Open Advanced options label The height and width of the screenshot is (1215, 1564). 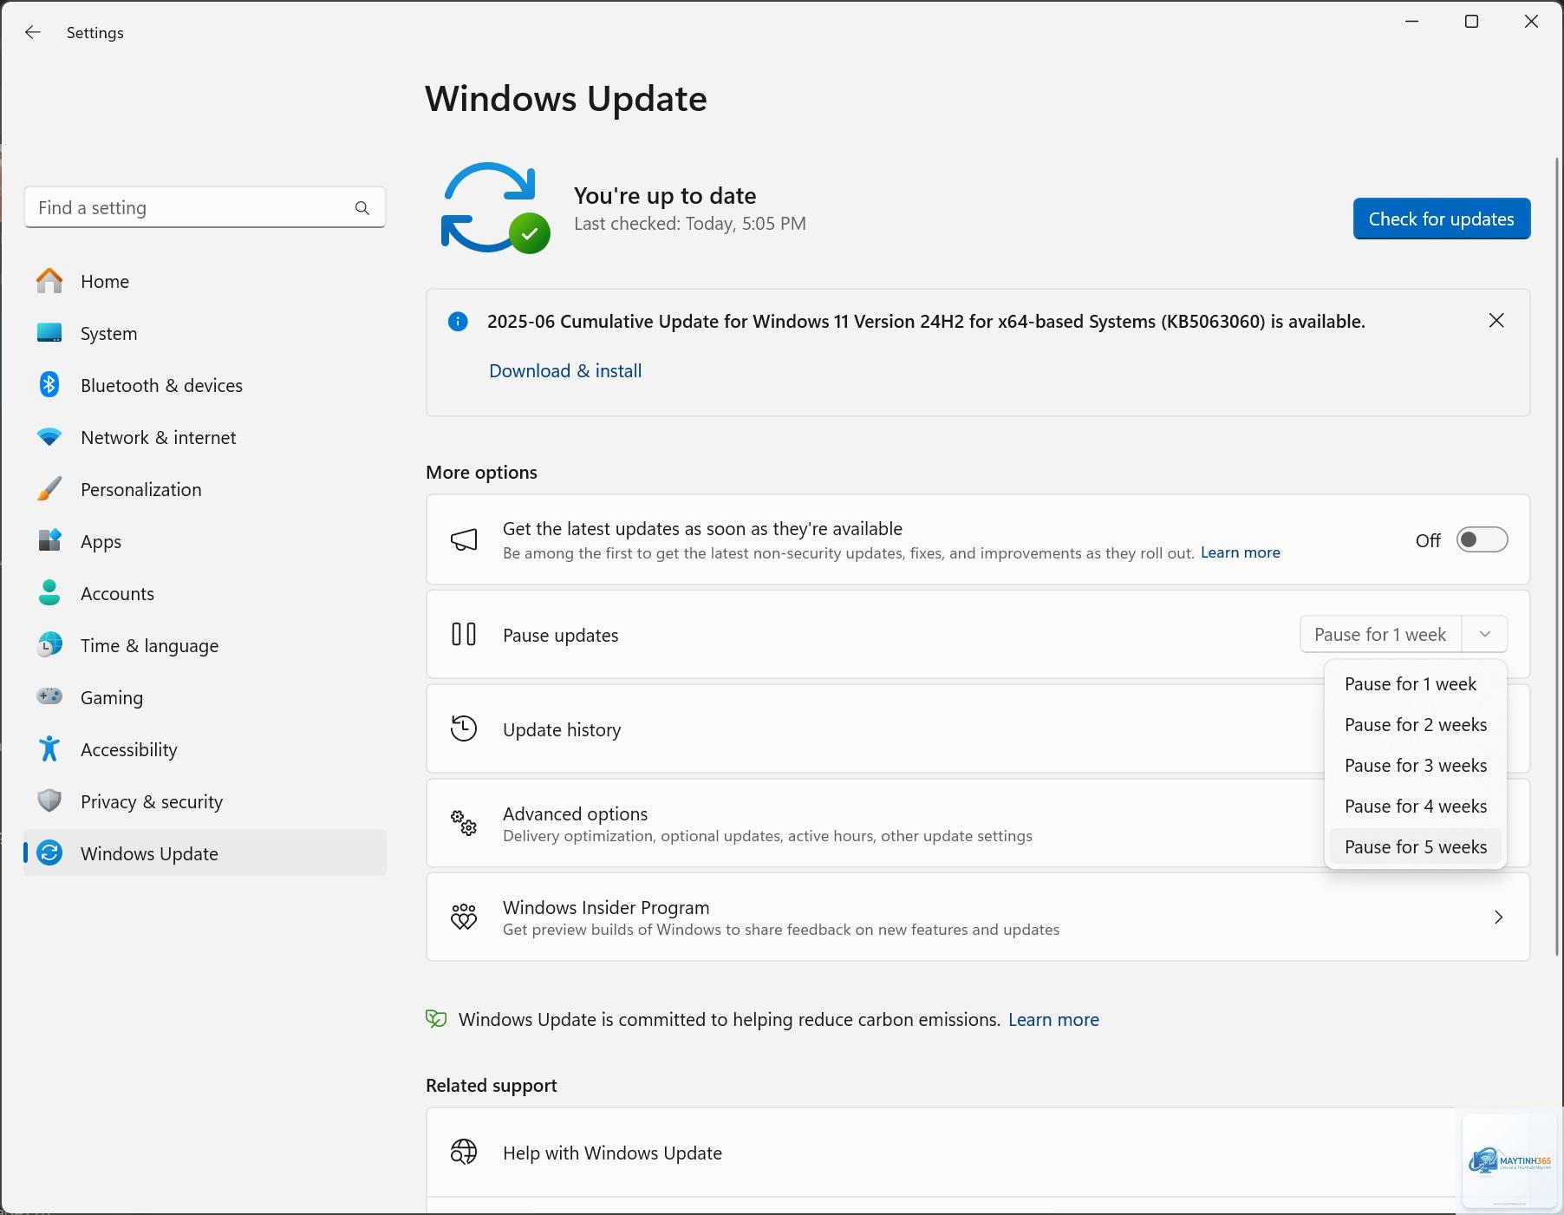[576, 813]
